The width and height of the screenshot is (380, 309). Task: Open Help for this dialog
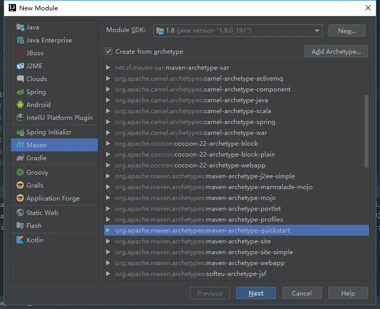click(x=348, y=293)
